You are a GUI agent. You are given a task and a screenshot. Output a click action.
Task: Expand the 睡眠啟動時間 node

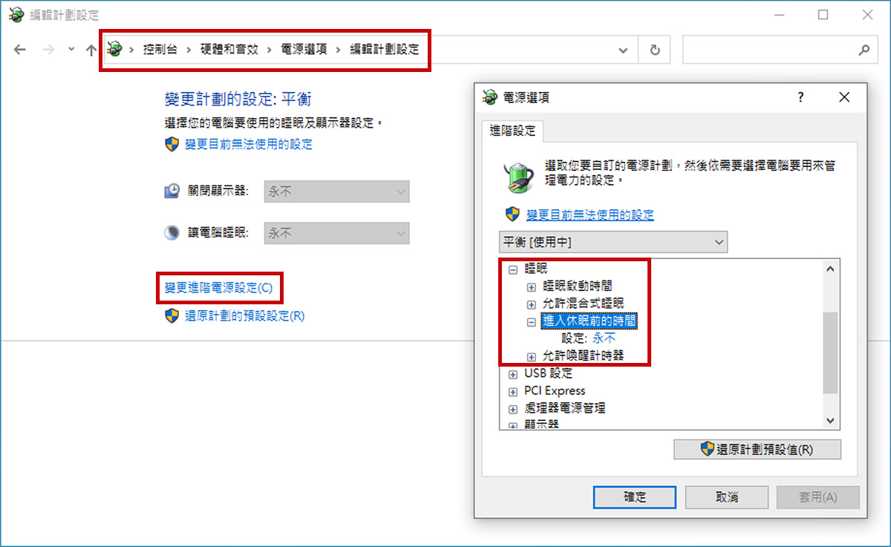point(531,286)
